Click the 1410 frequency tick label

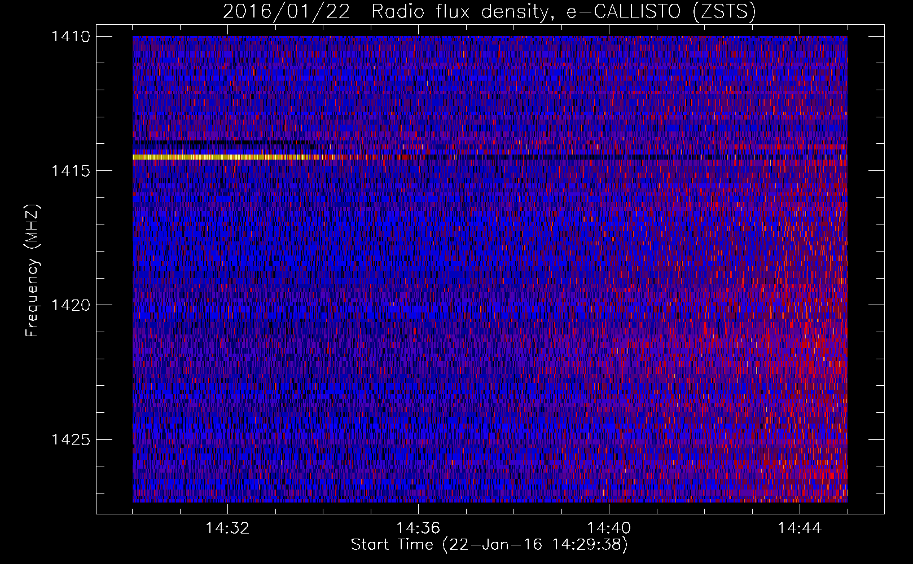[x=71, y=37]
